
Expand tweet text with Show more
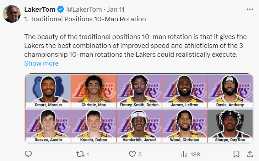41,63
